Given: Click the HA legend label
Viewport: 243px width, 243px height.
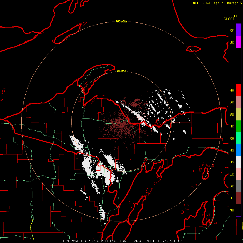Looking at the screenshot, I should click(x=232, y=90).
